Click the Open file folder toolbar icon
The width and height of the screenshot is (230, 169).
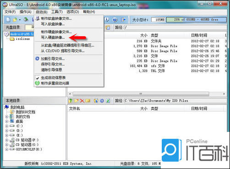point(15,20)
